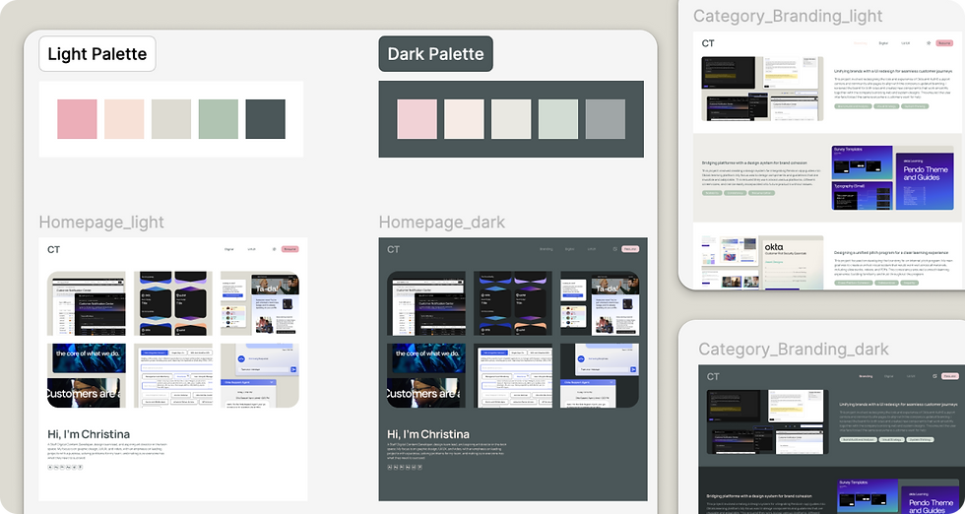Open the Digital nav item in Category_Branding_light
The width and height of the screenshot is (965, 514).
point(883,43)
